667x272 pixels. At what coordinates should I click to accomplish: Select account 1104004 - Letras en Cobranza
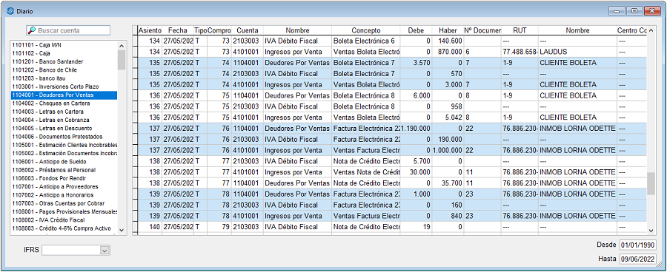tap(64, 120)
